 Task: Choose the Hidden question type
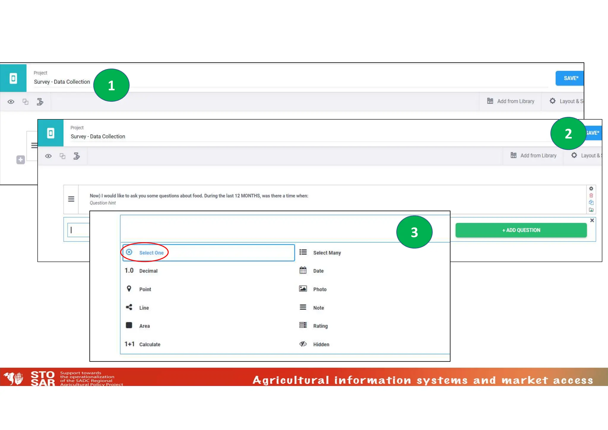click(321, 344)
